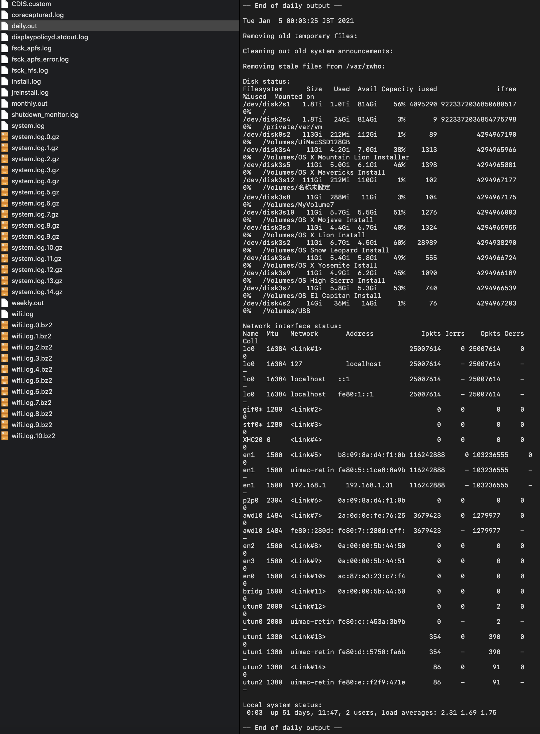Select the system.log file

(x=28, y=126)
